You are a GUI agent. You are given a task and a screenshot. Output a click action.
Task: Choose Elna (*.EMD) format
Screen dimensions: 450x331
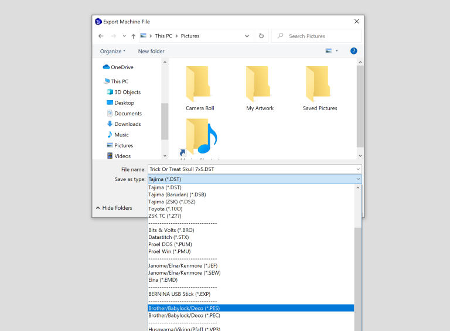pos(251,280)
